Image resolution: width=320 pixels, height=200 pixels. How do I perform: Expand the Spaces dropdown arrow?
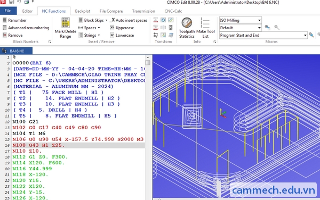[99, 28]
